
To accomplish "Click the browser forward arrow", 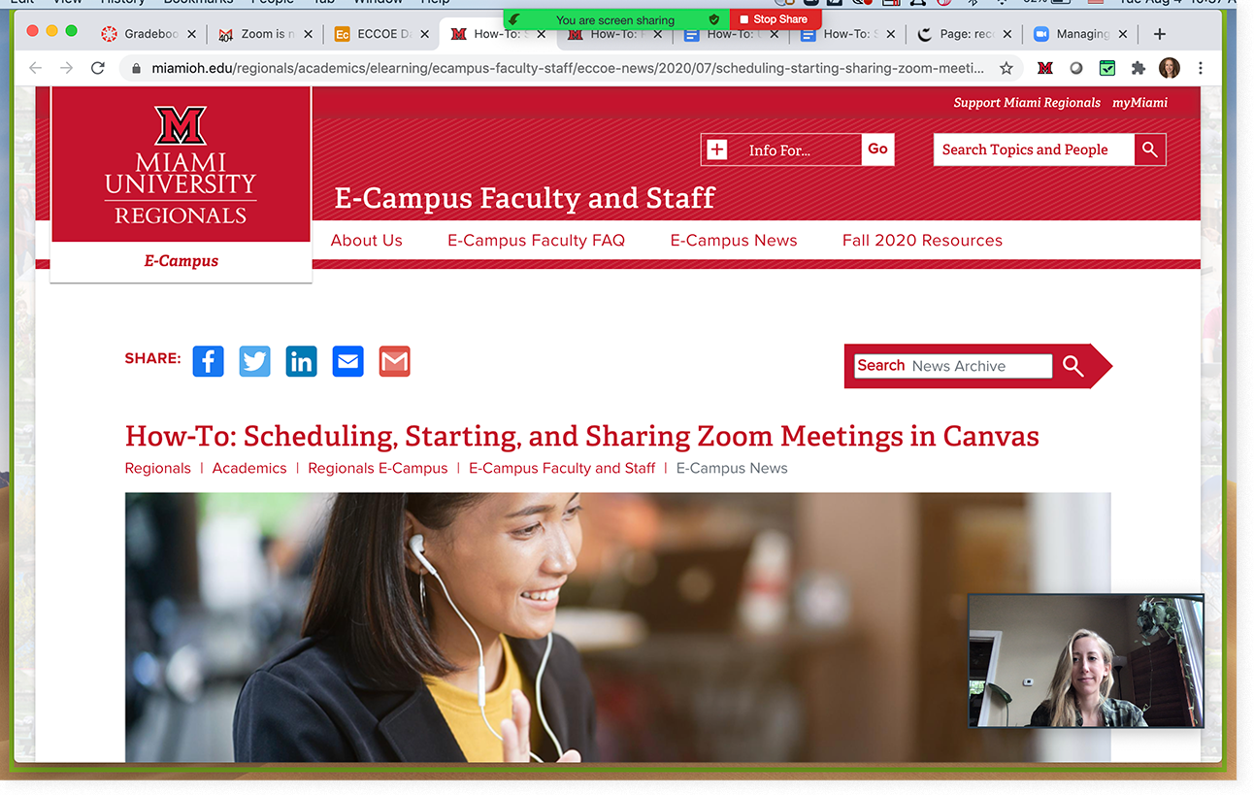I will [x=66, y=68].
